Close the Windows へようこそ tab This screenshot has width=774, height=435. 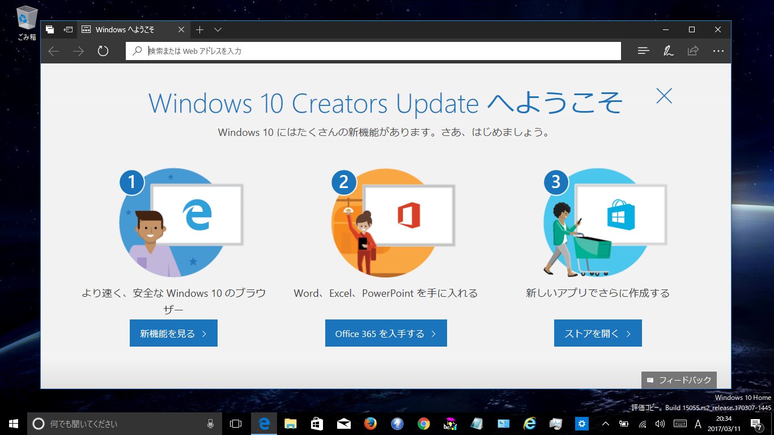pos(181,29)
